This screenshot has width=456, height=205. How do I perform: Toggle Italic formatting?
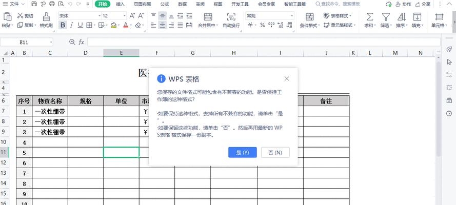[x=71, y=25]
